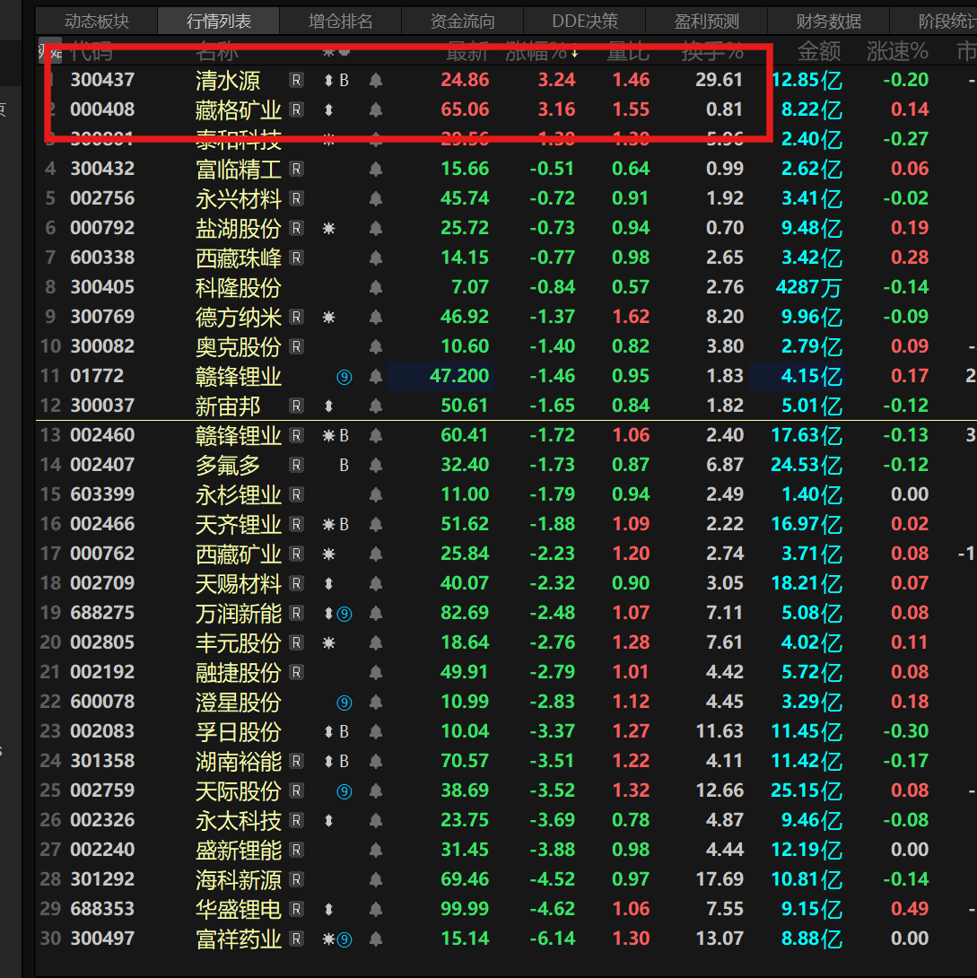Click the R badge beside 多氟多

click(297, 466)
